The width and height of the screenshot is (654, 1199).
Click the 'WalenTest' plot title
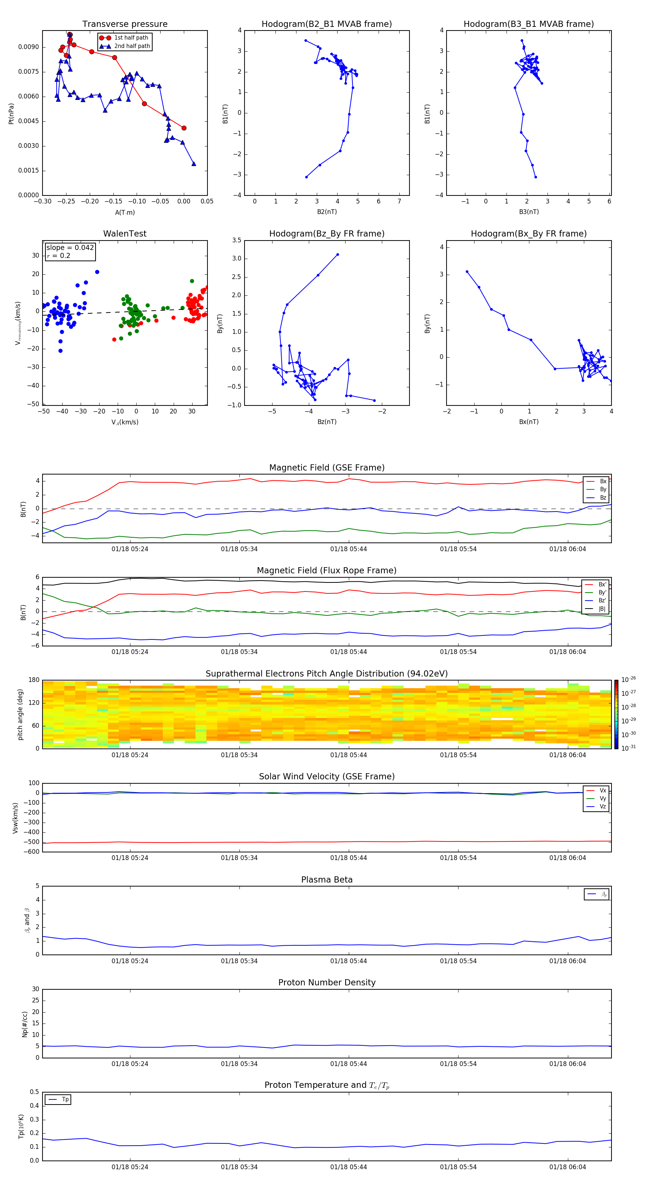[x=125, y=234]
